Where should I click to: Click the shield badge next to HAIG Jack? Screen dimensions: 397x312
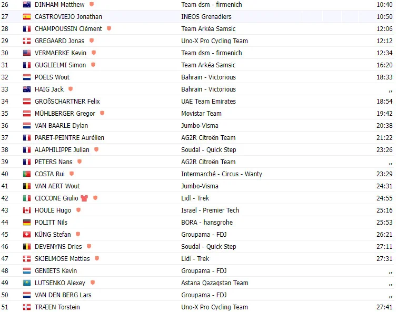point(71,89)
